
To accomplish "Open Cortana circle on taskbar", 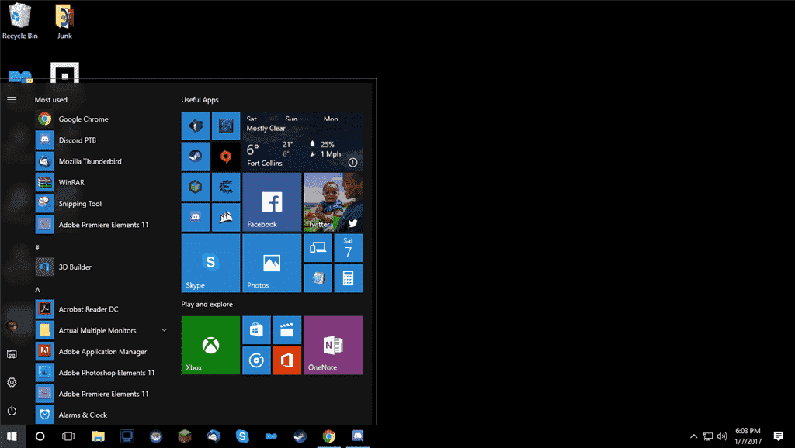I will [40, 436].
